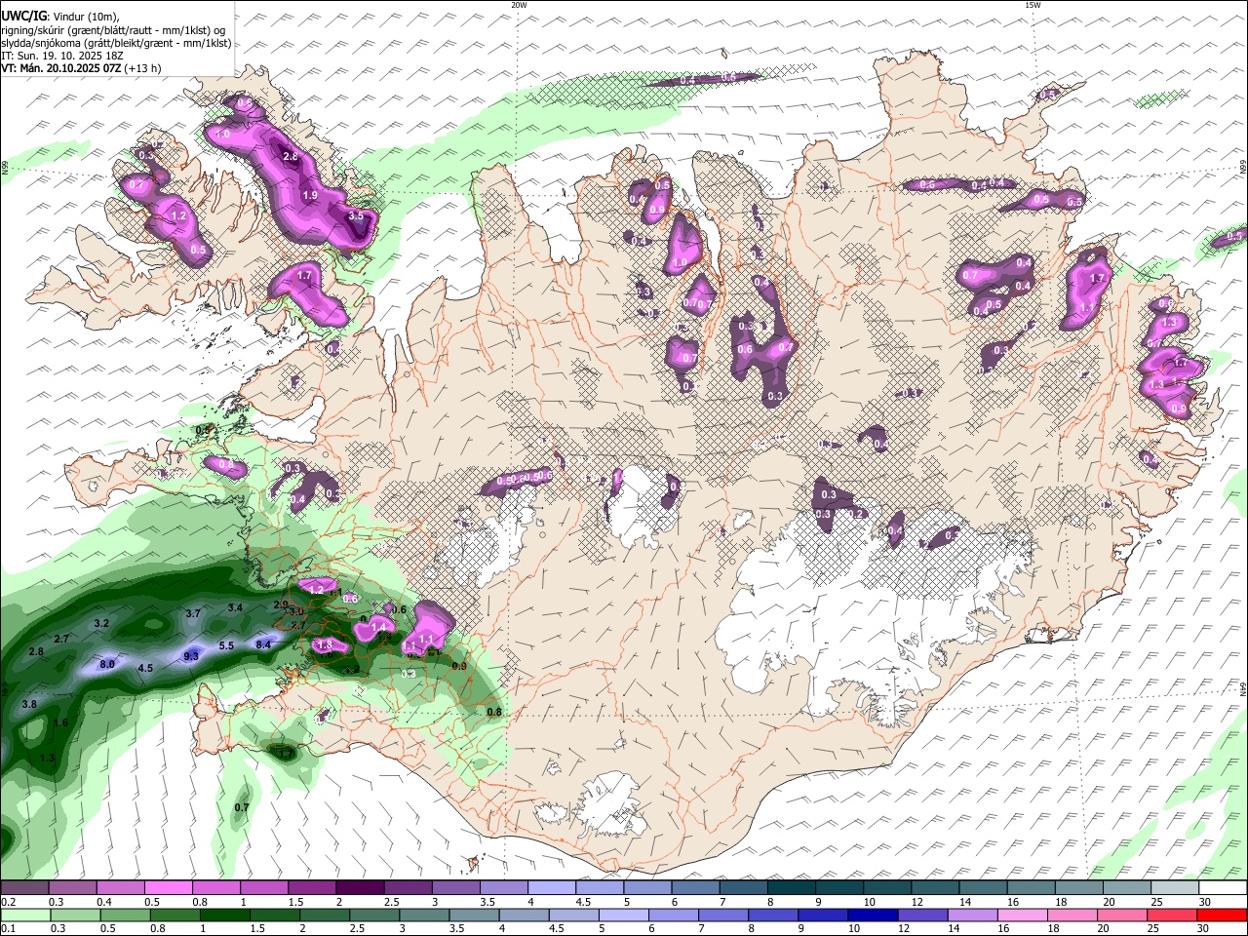Select the bright pink 0.5 swatch in top legend

click(168, 888)
